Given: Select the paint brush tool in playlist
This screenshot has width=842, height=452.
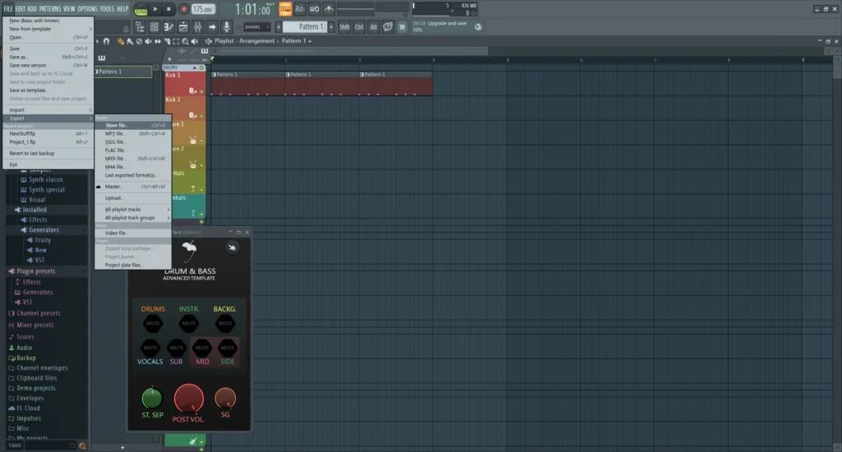Looking at the screenshot, I should click(129, 41).
